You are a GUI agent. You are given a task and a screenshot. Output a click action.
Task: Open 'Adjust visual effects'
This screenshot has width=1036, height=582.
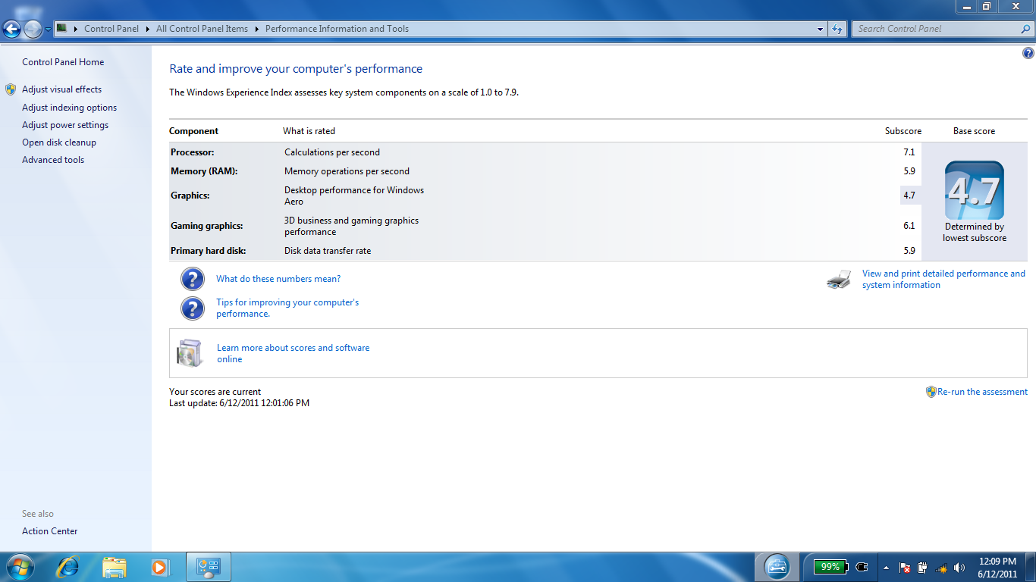click(61, 89)
